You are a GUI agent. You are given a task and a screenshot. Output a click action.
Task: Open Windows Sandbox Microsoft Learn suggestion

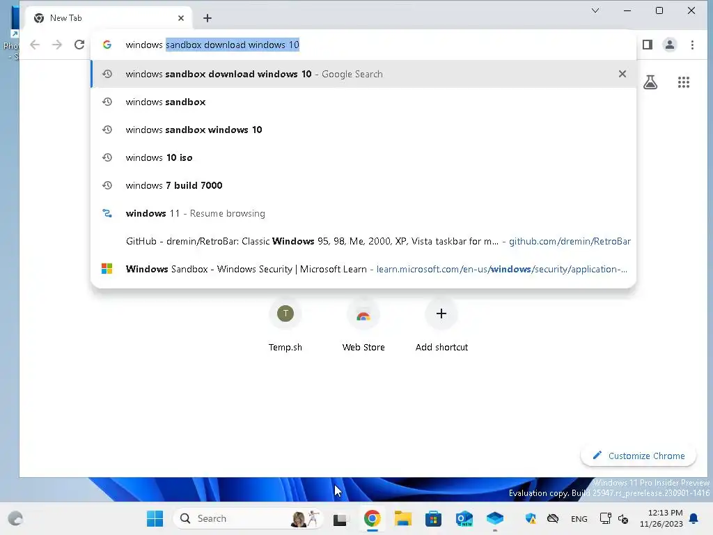(x=363, y=269)
